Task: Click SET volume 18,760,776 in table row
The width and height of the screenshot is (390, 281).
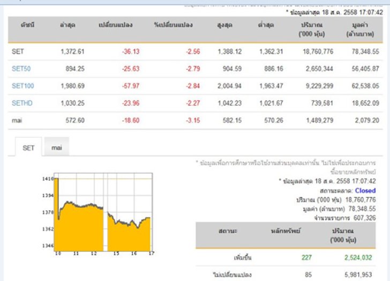Action: point(318,51)
